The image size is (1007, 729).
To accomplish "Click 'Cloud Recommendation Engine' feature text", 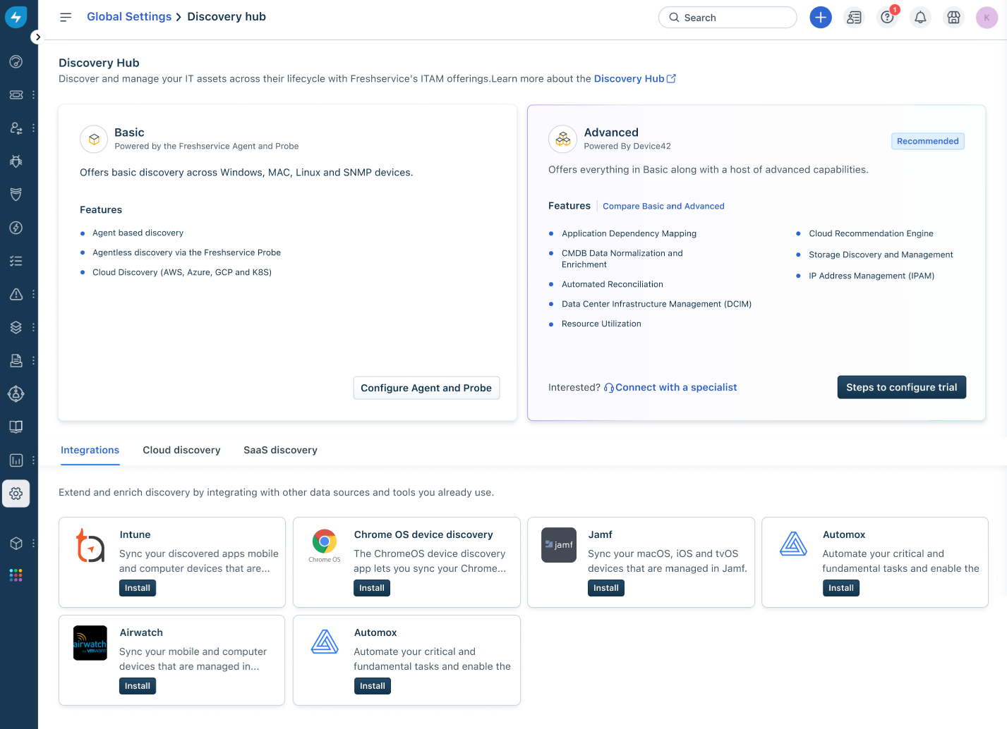I will [871, 233].
